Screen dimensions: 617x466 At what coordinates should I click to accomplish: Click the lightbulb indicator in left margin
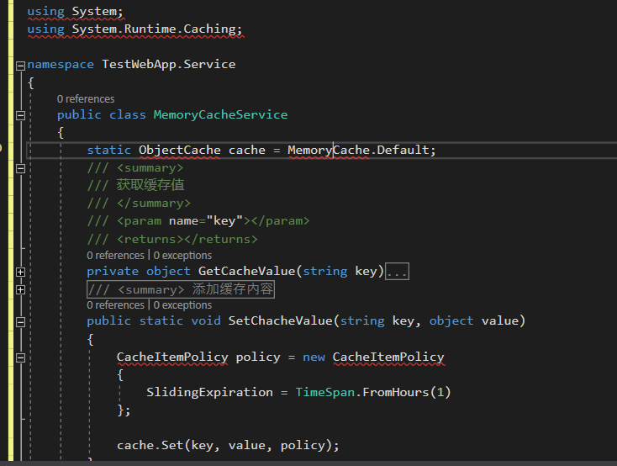tap(3, 147)
